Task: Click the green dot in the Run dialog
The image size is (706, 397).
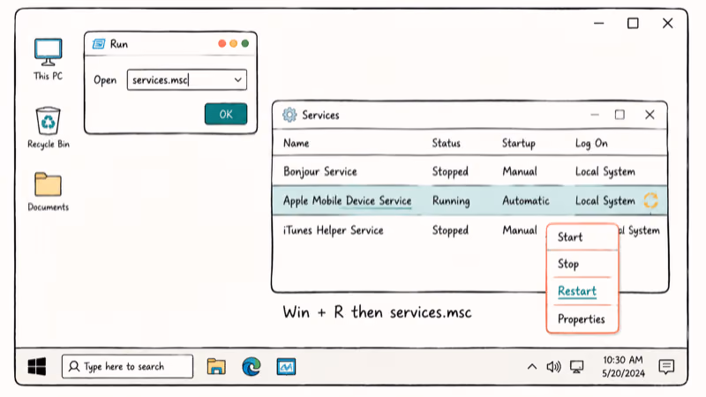Action: tap(245, 43)
